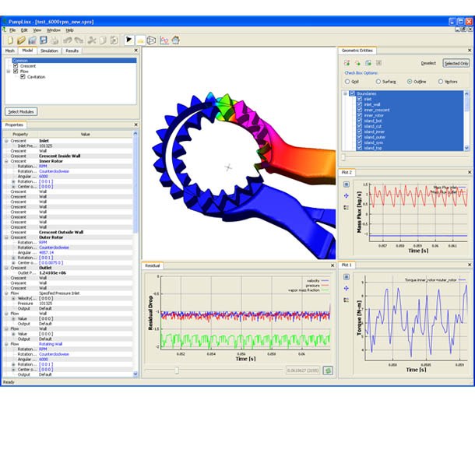The width and height of the screenshot is (475, 467).
Task: Click the Select Modules button
Action: 21,112
